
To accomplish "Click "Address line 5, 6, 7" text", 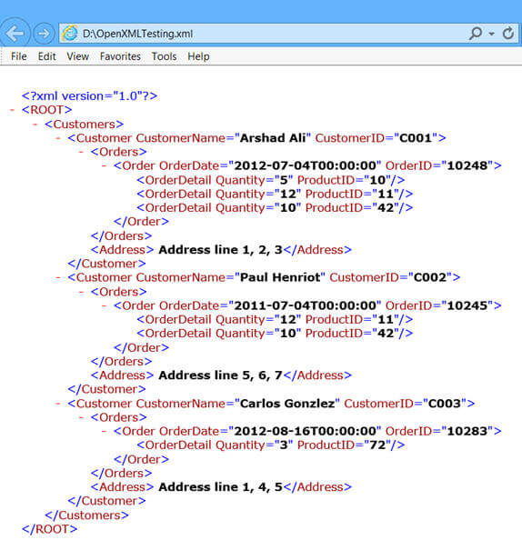I will (220, 375).
